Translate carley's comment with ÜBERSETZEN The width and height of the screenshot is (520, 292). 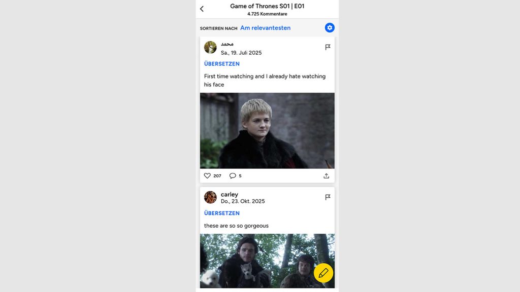coord(222,213)
